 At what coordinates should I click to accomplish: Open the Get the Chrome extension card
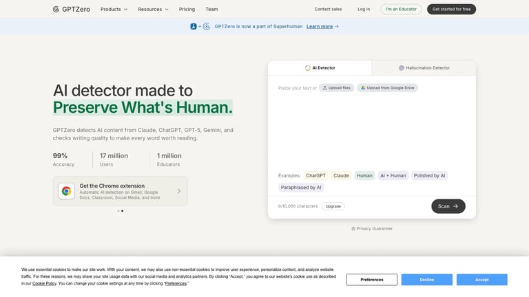(120, 191)
